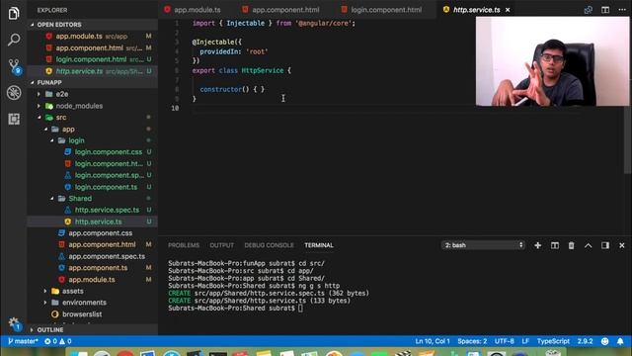Collapse the OPEN EDITORS section

coord(92,25)
